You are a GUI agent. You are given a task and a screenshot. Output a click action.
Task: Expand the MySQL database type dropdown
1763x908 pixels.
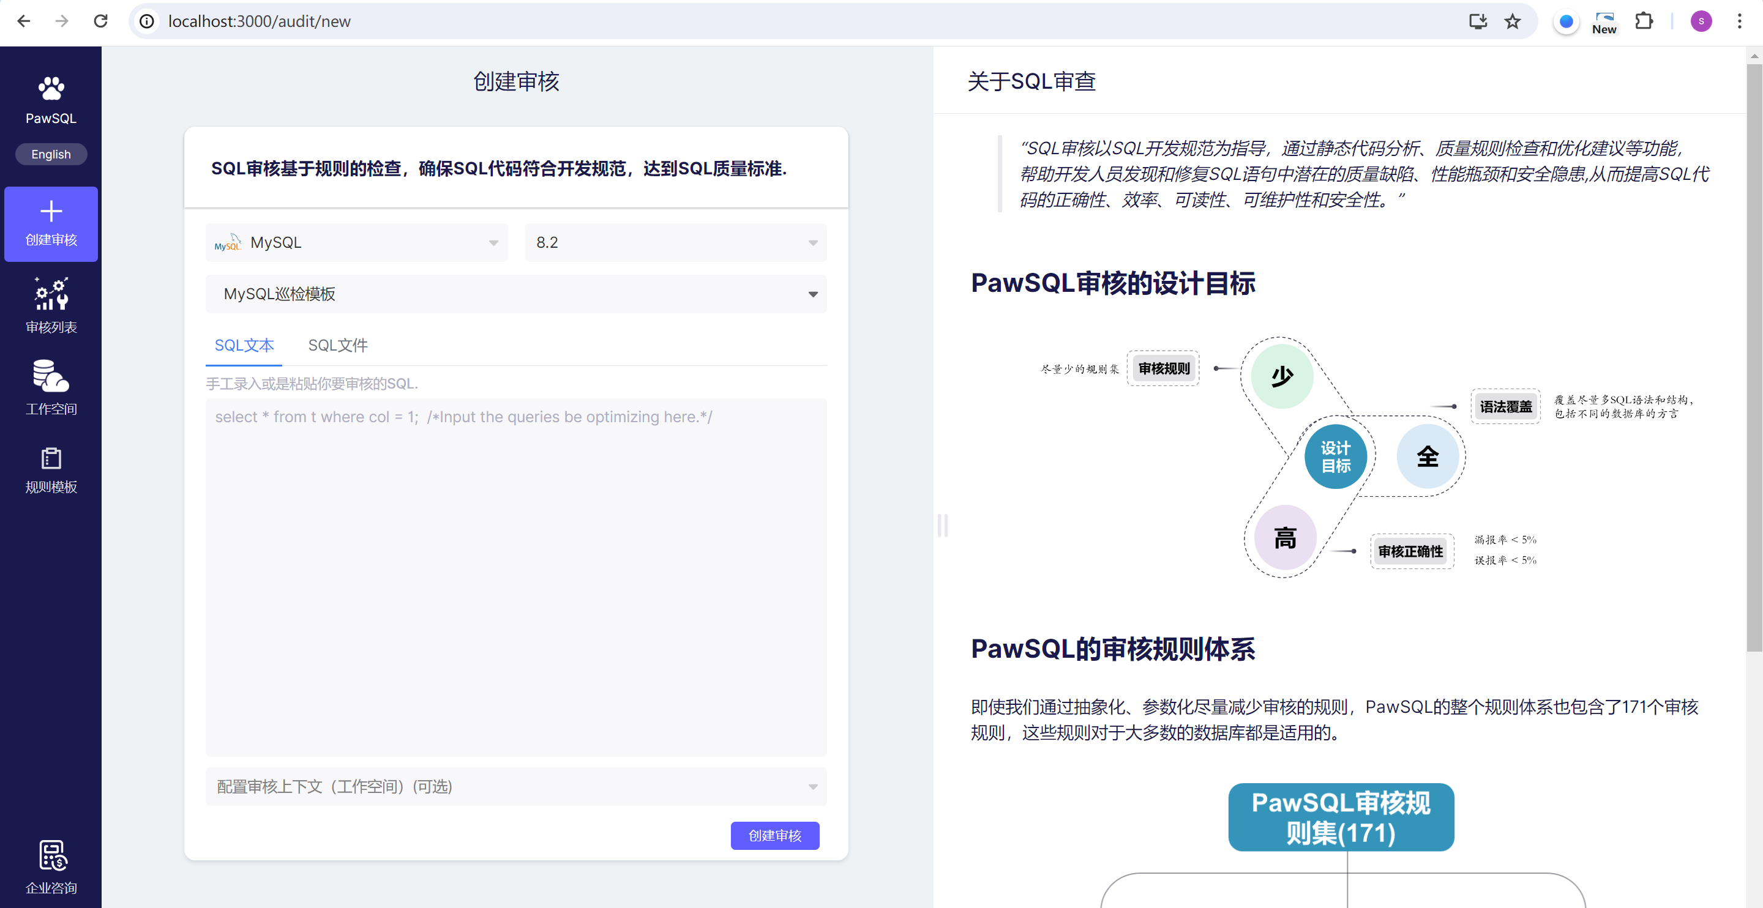pos(356,242)
